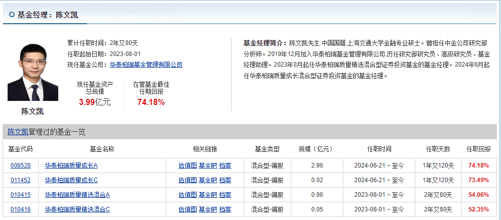Open 估值图 for 华泰柏瑞质量精选混合C
Viewport: 501px width, 220px height.
tap(187, 209)
